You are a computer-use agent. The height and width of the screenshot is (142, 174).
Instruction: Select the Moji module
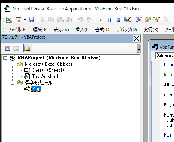coord(36,89)
